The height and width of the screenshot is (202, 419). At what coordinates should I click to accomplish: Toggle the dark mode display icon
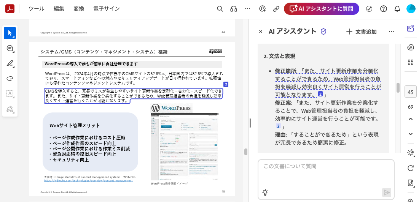[x=411, y=152]
